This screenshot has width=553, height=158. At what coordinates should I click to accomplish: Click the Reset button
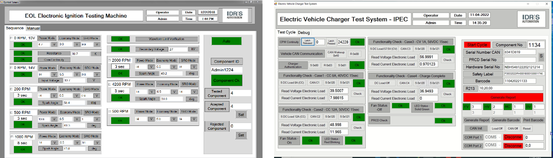click(x=527, y=129)
